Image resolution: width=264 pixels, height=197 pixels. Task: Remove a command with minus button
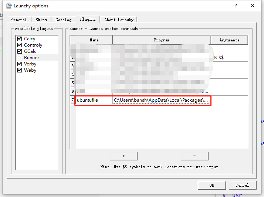point(194,156)
